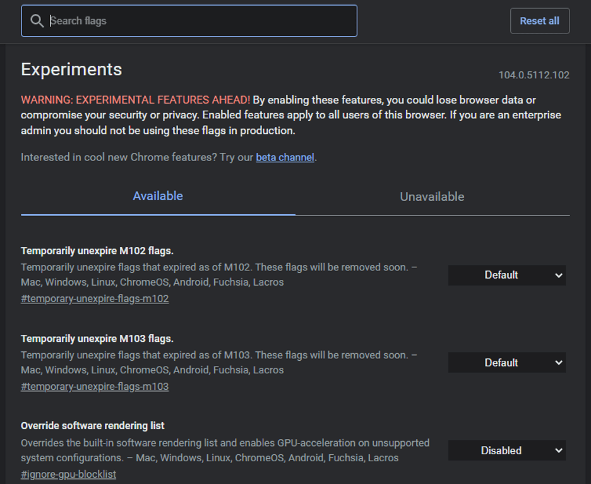Click the #temporary-unexpire-flags-m102 anchor link
Image resolution: width=591 pixels, height=484 pixels.
95,298
